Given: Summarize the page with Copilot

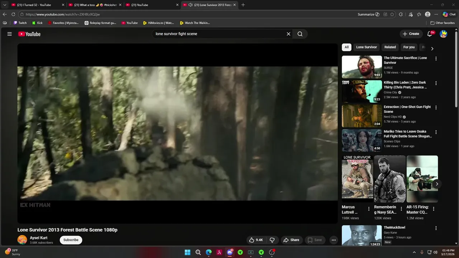Looking at the screenshot, I should 369,14.
